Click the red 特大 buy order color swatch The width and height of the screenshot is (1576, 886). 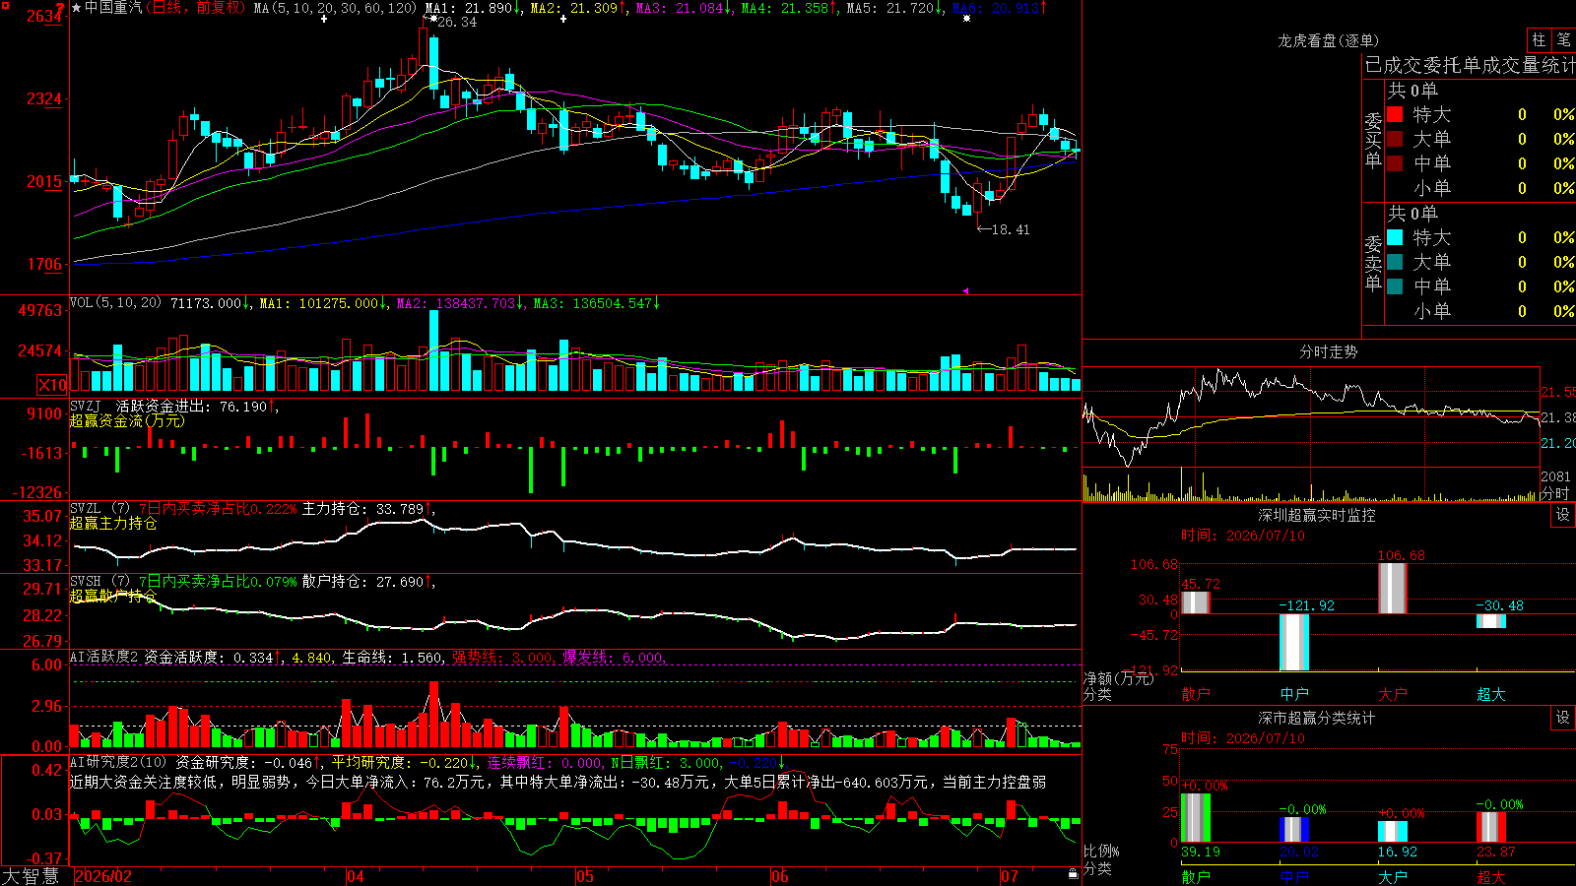[1395, 114]
